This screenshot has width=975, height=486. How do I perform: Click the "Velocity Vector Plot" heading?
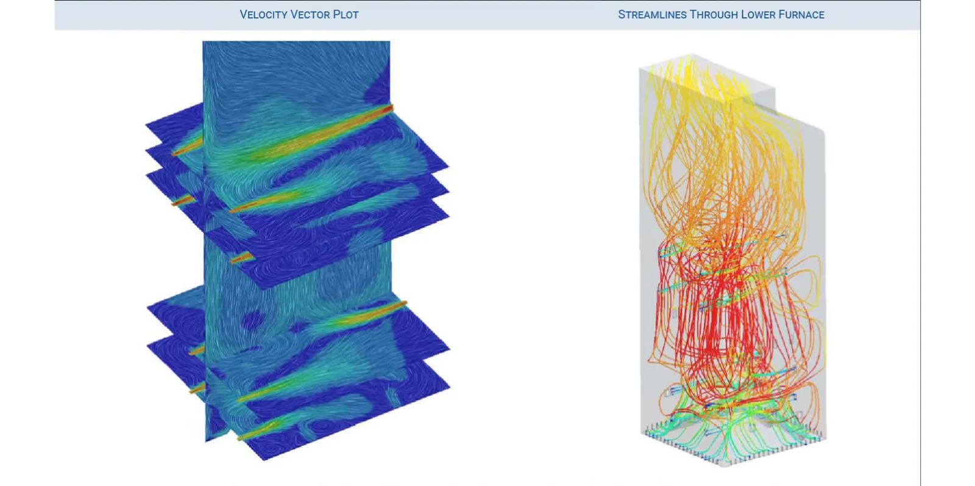299,15
